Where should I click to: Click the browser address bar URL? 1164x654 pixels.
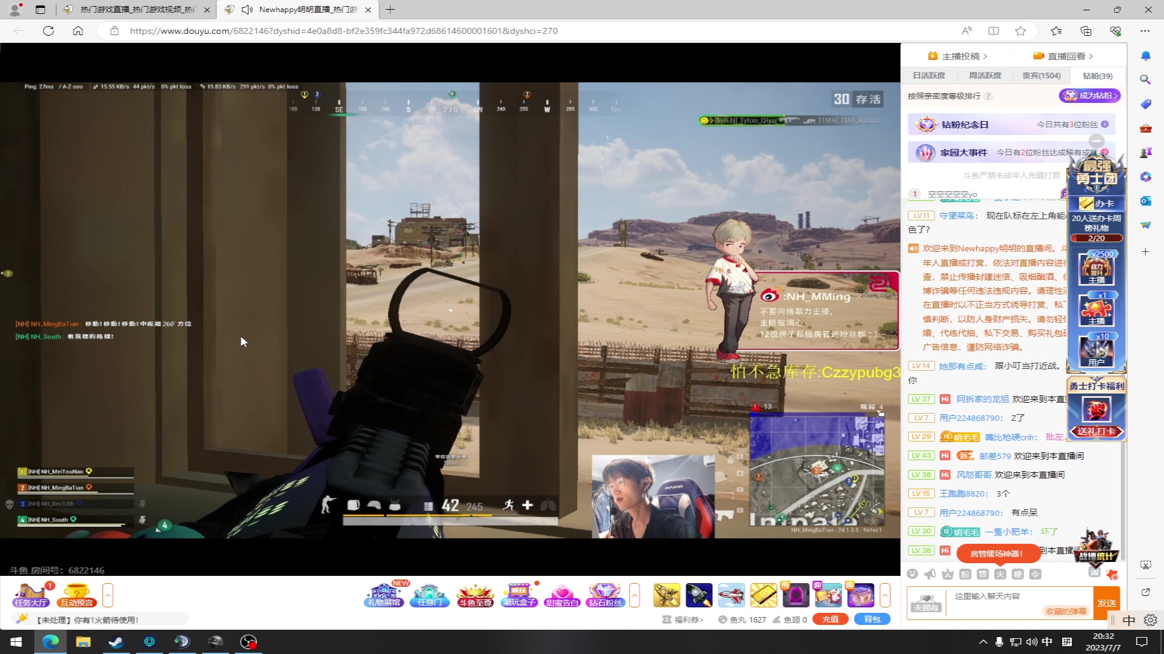(x=343, y=31)
